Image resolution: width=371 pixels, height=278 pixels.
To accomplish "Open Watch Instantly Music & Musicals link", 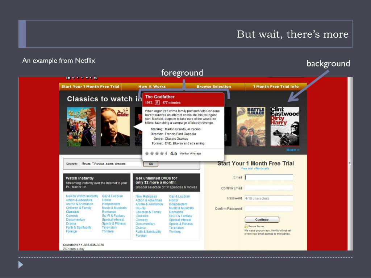I will [x=114, y=208].
